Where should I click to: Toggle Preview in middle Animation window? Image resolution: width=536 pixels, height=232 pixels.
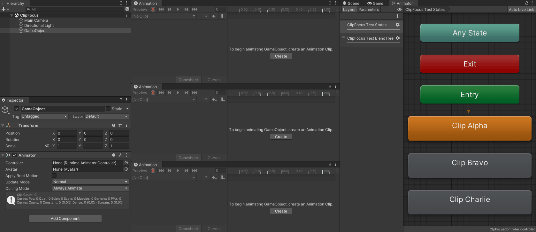tap(140, 93)
